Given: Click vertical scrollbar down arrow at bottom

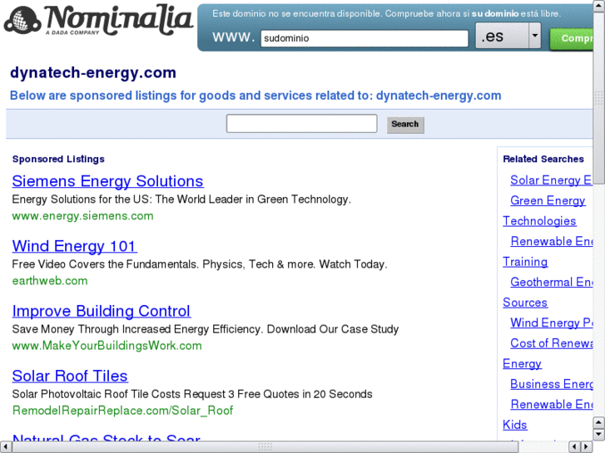Looking at the screenshot, I should [598, 435].
